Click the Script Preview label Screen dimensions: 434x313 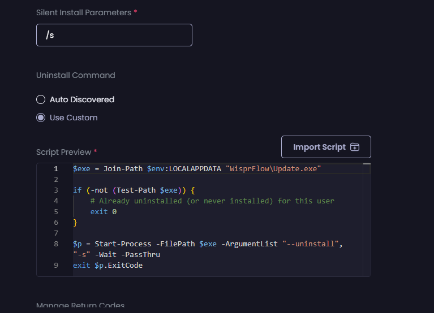(63, 152)
